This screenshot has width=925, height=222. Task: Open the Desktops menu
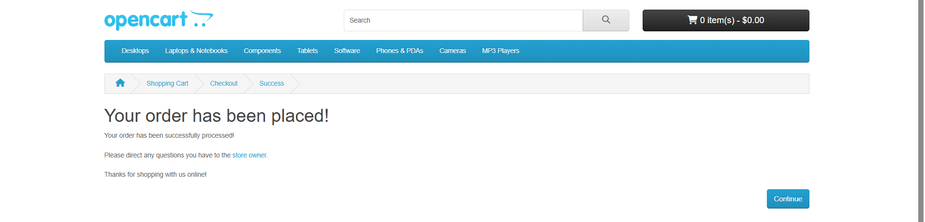click(135, 51)
